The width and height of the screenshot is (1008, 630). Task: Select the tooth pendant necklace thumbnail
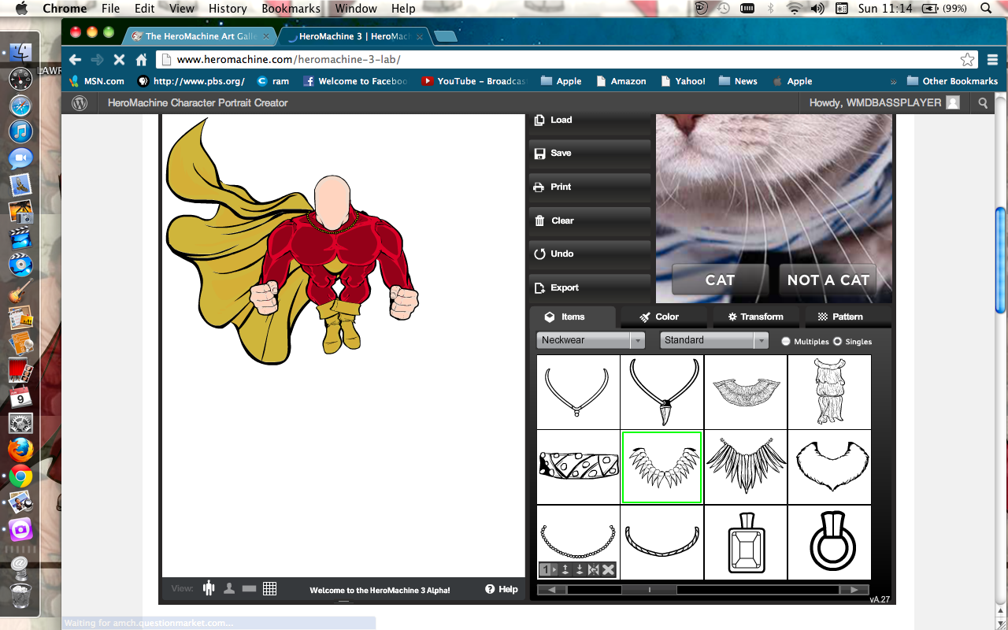point(661,391)
